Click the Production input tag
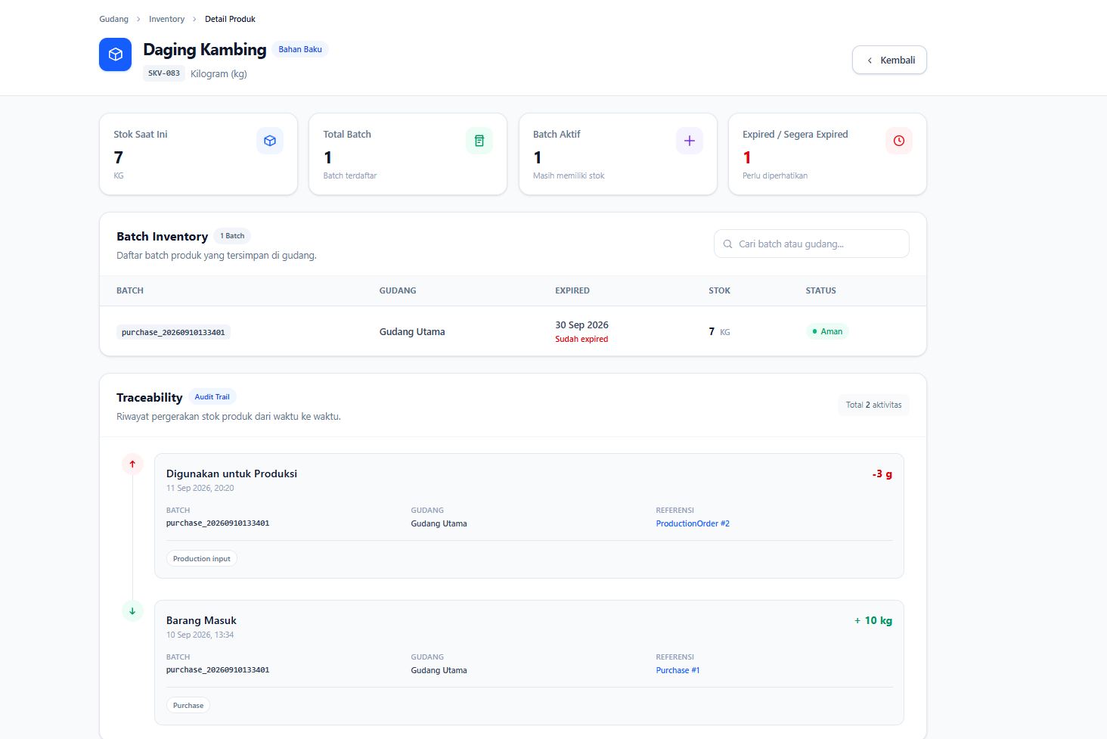1107x739 pixels. (202, 558)
